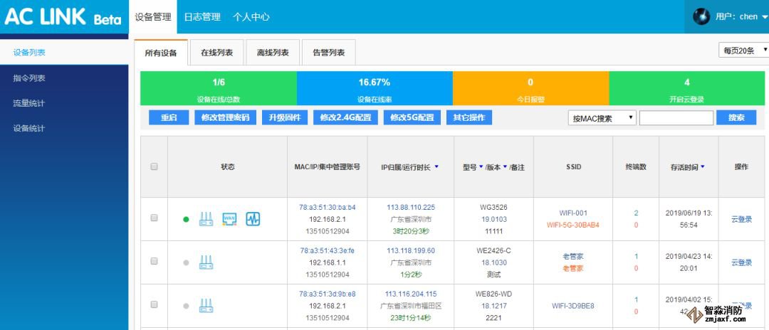Click the router icon for device 78:a3:51:3d:9b:e8
Image resolution: width=769 pixels, height=330 pixels.
[x=206, y=306]
